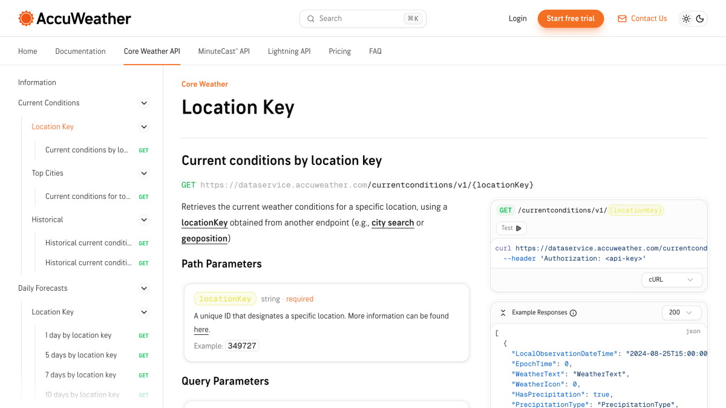Click the Core Weather breadcrumb
The width and height of the screenshot is (726, 408).
pyautogui.click(x=205, y=84)
